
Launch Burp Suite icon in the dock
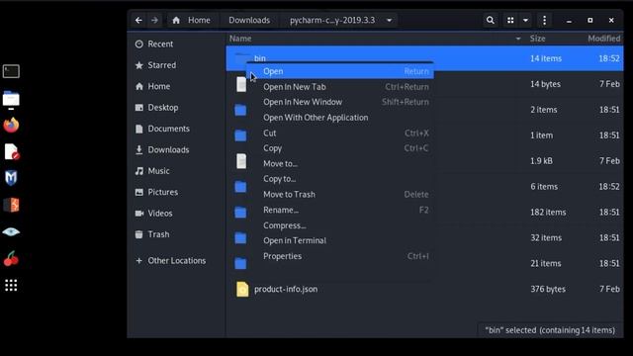coord(11,205)
